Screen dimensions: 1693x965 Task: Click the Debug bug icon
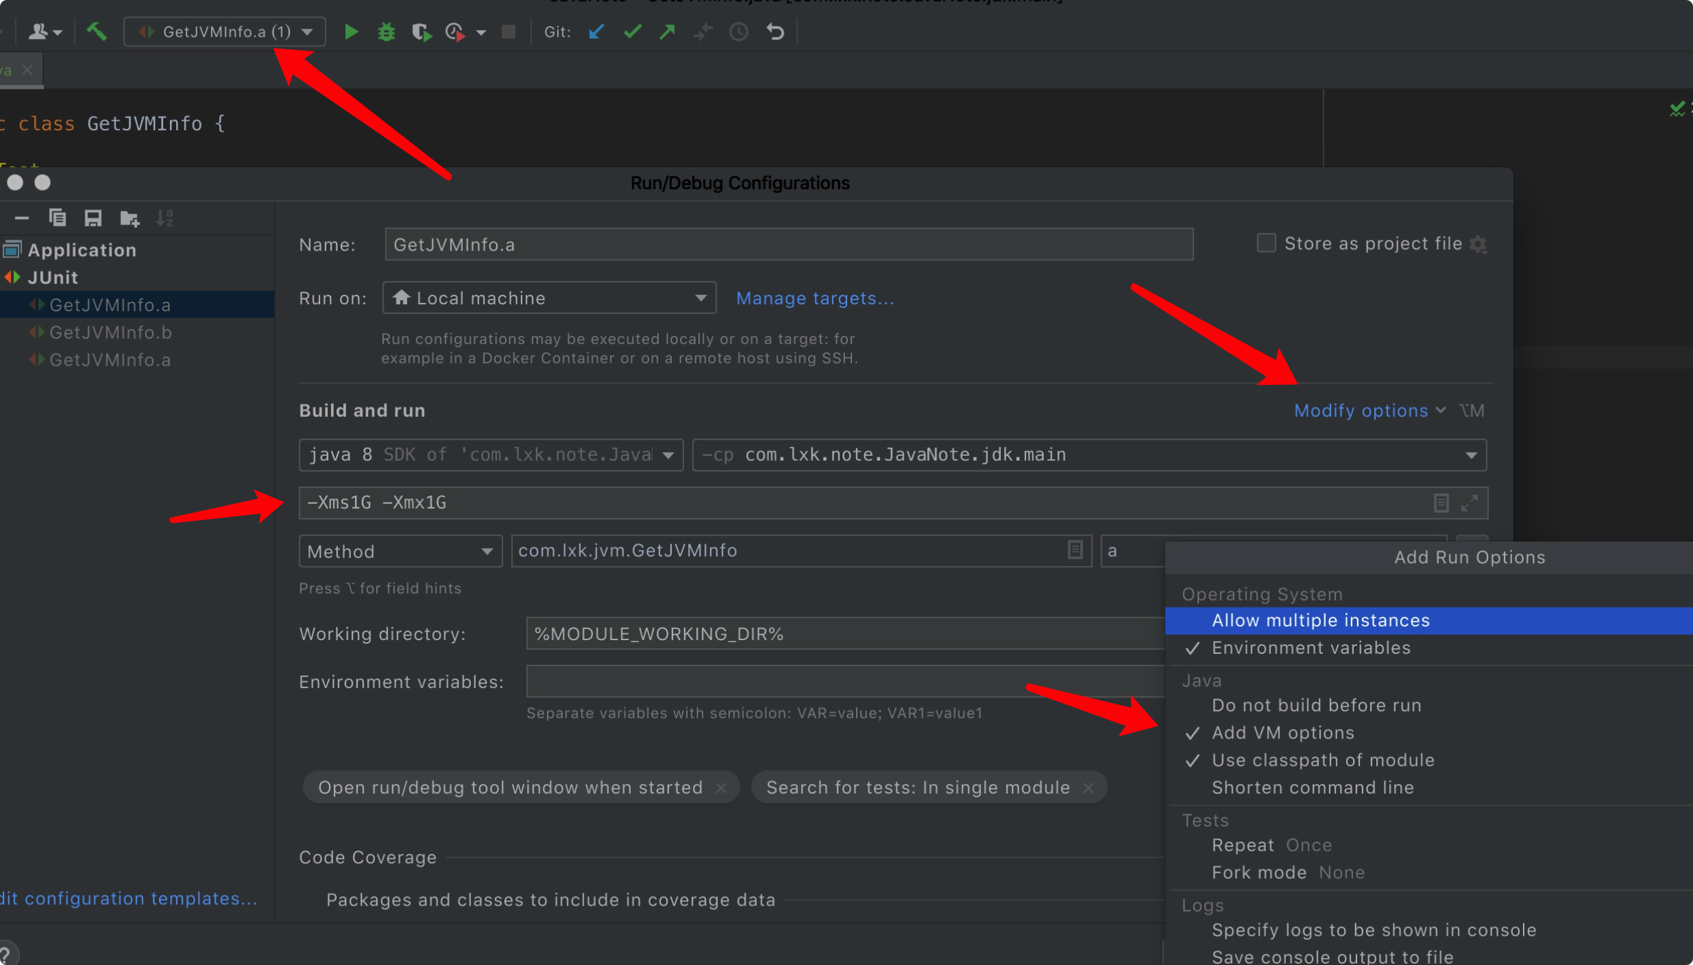pos(386,31)
